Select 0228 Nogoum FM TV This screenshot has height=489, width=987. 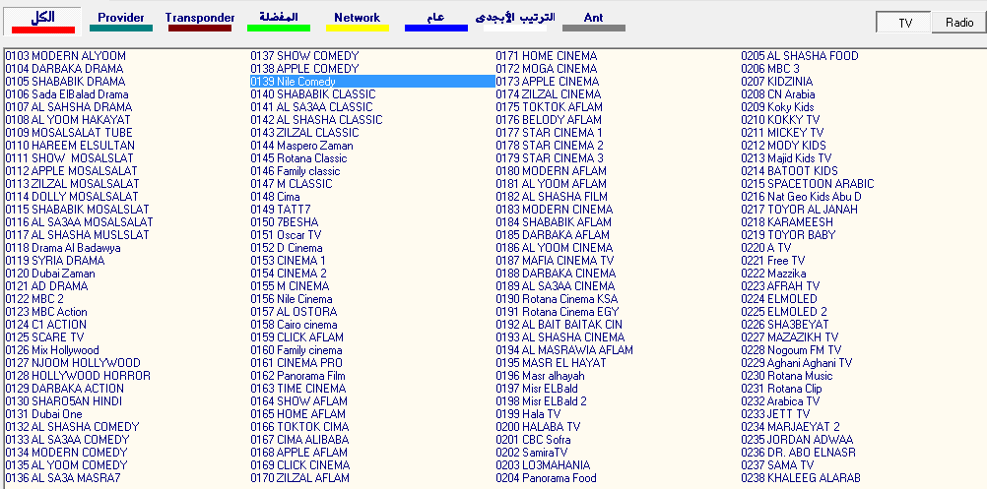pyautogui.click(x=791, y=350)
